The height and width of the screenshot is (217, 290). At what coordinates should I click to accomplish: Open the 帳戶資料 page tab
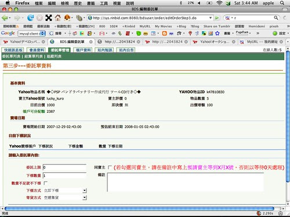[83, 50]
